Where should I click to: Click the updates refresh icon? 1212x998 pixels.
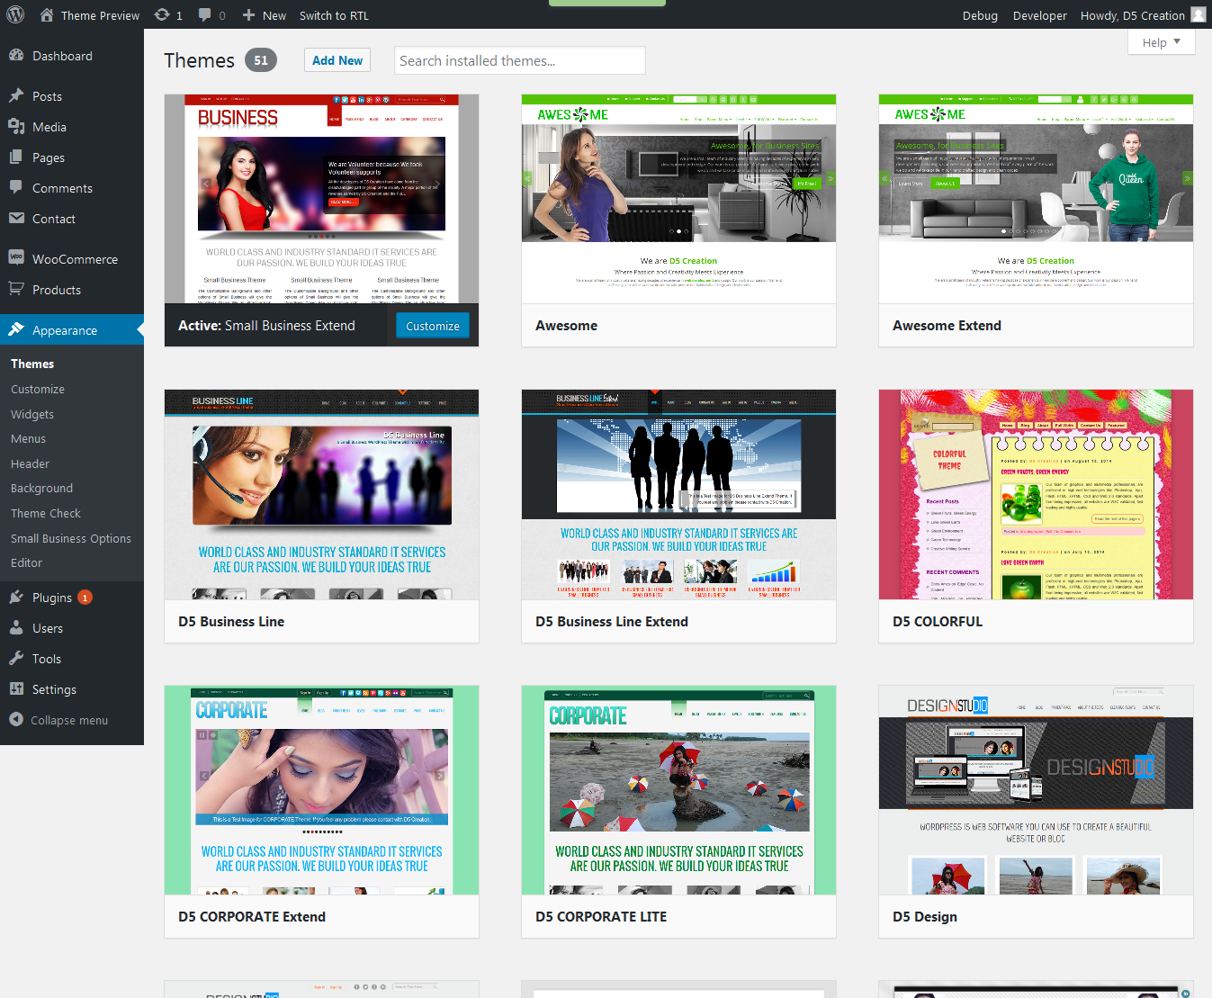click(x=162, y=14)
